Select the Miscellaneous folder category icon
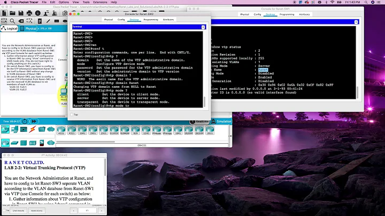385x216 pixels. tap(42, 129)
